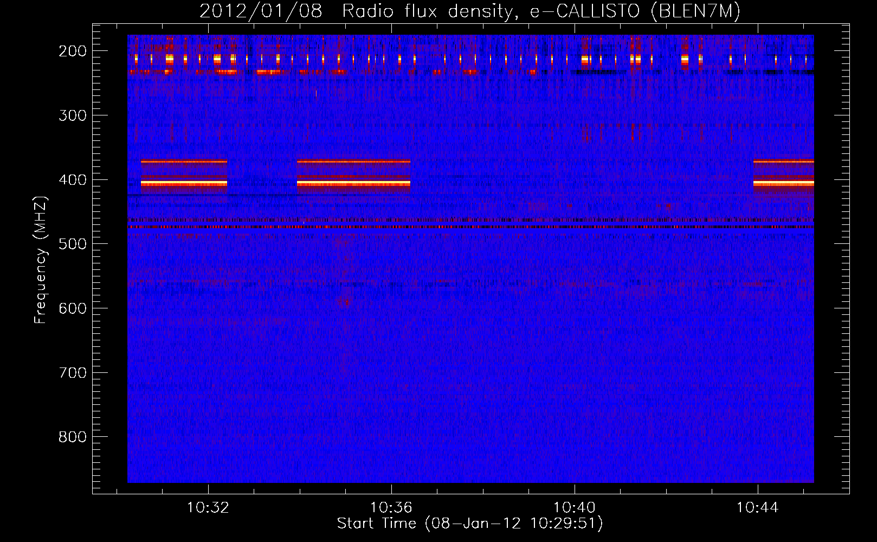Click the 10:32 time tick label
877x542 pixels.
coord(208,508)
